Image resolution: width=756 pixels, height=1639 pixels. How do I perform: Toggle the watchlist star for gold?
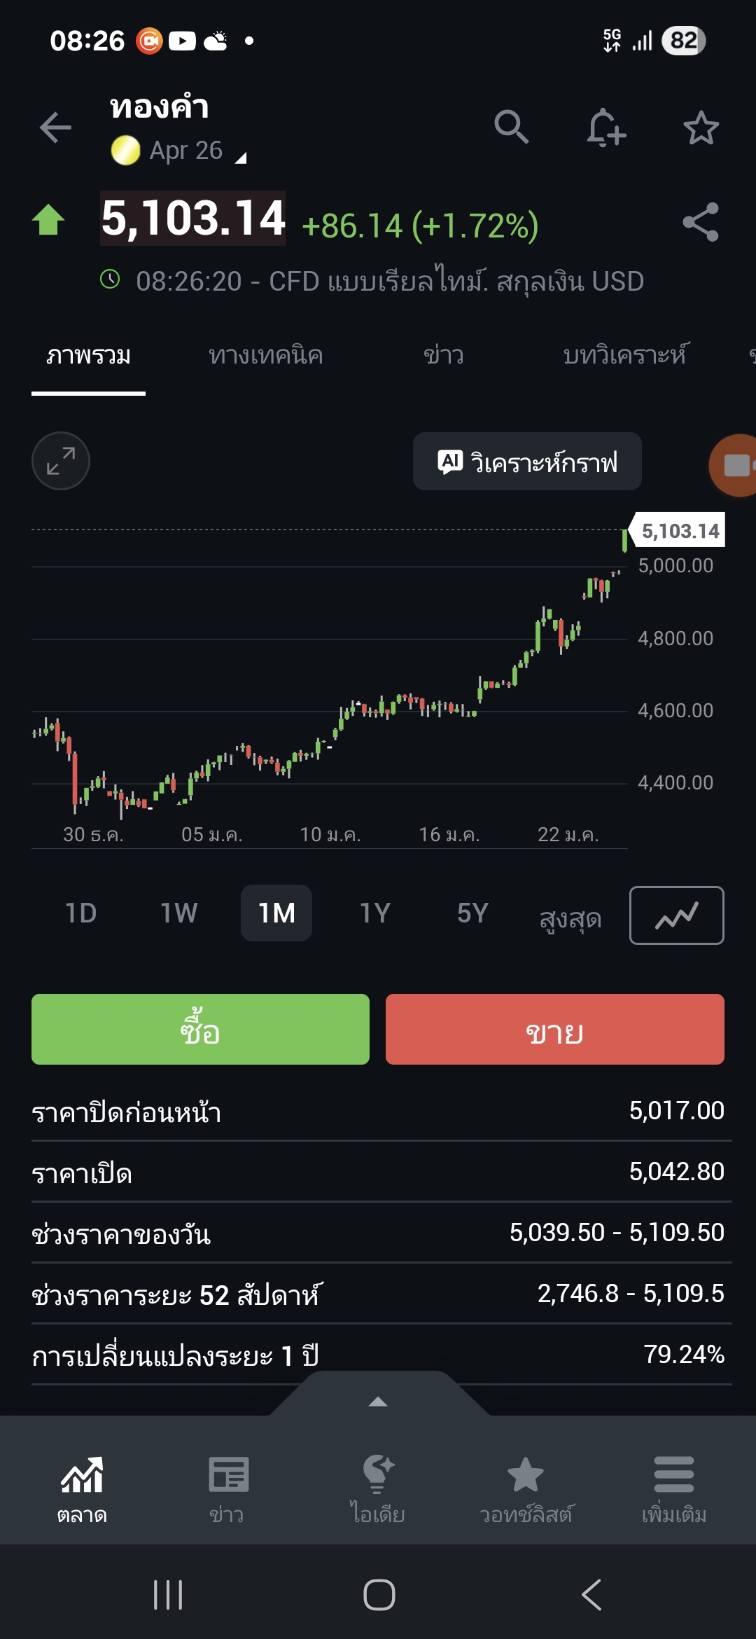701,127
